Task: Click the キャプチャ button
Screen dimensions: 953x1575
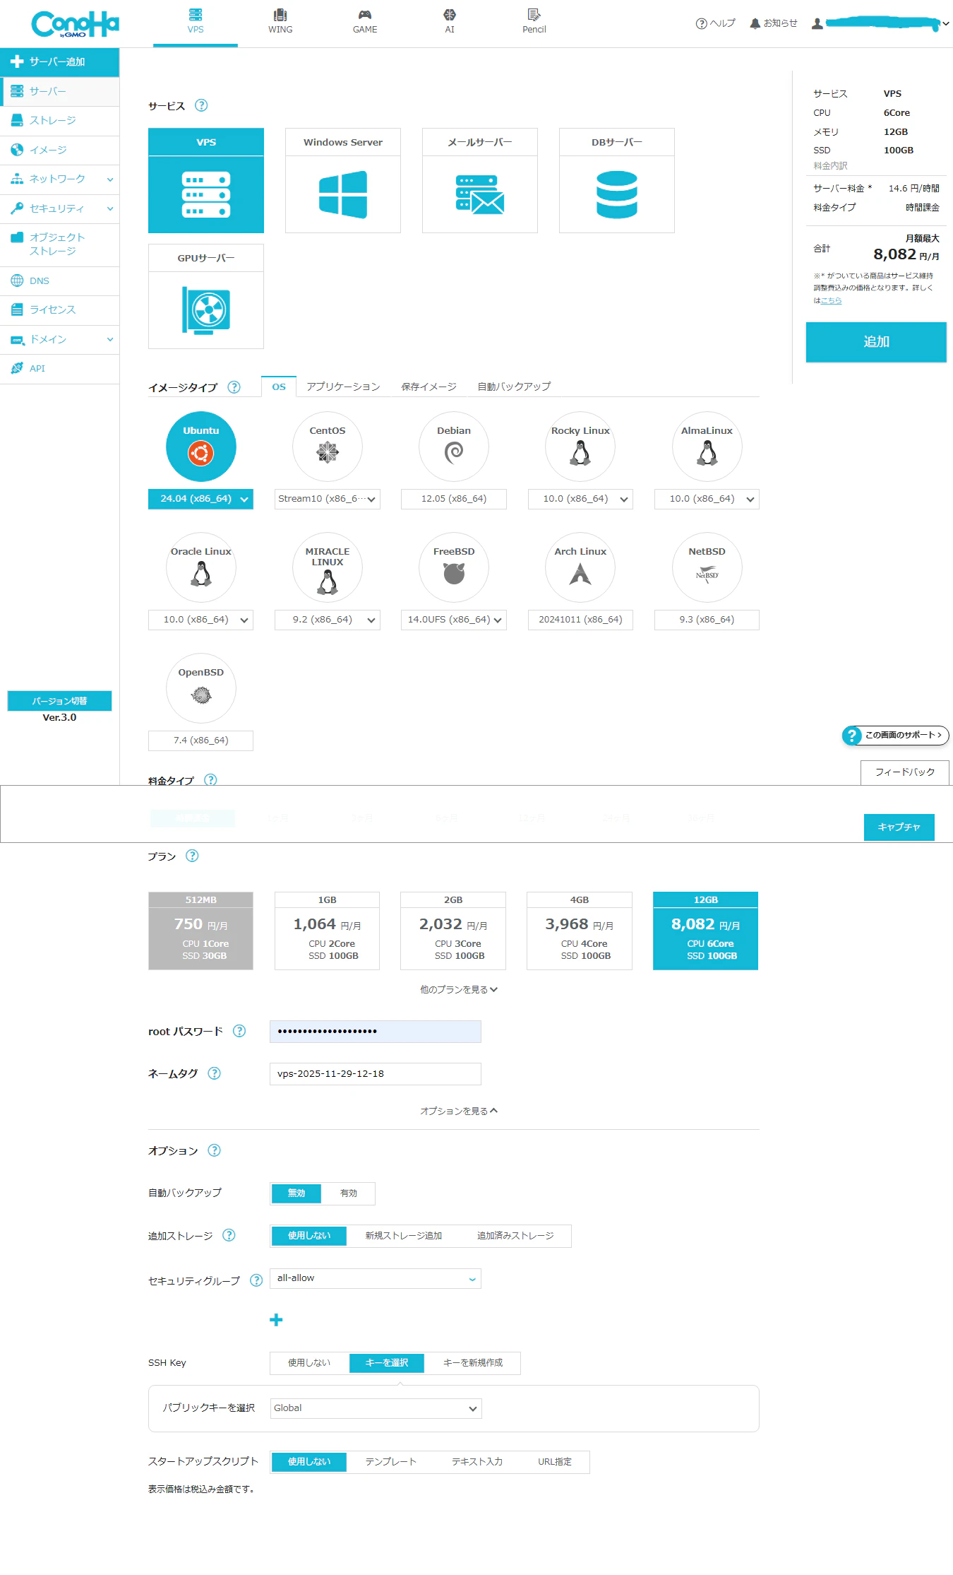Action: pos(899,827)
